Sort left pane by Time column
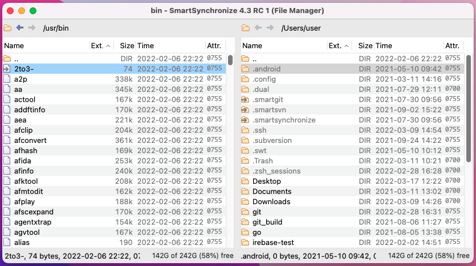This screenshot has height=266, width=476. pos(170,46)
